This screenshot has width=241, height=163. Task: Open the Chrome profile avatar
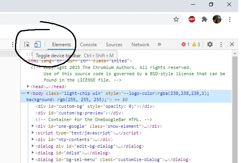(217, 19)
